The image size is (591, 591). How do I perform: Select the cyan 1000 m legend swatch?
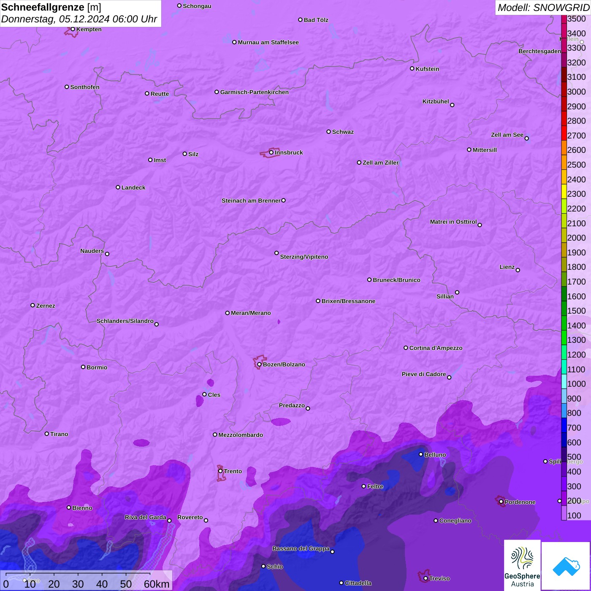(x=564, y=381)
